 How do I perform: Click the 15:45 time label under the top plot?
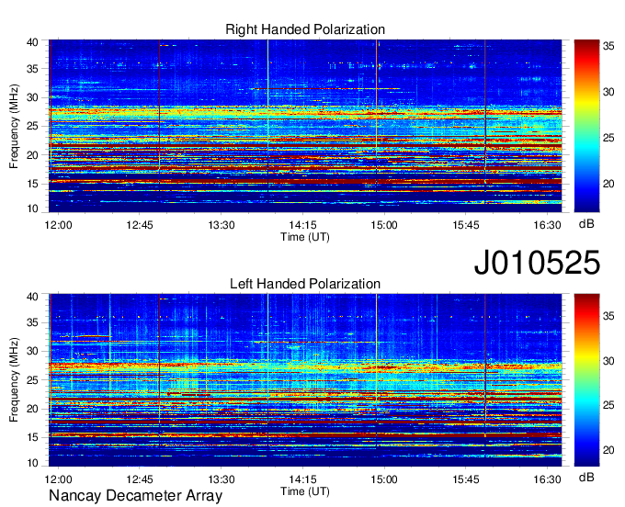coord(466,225)
